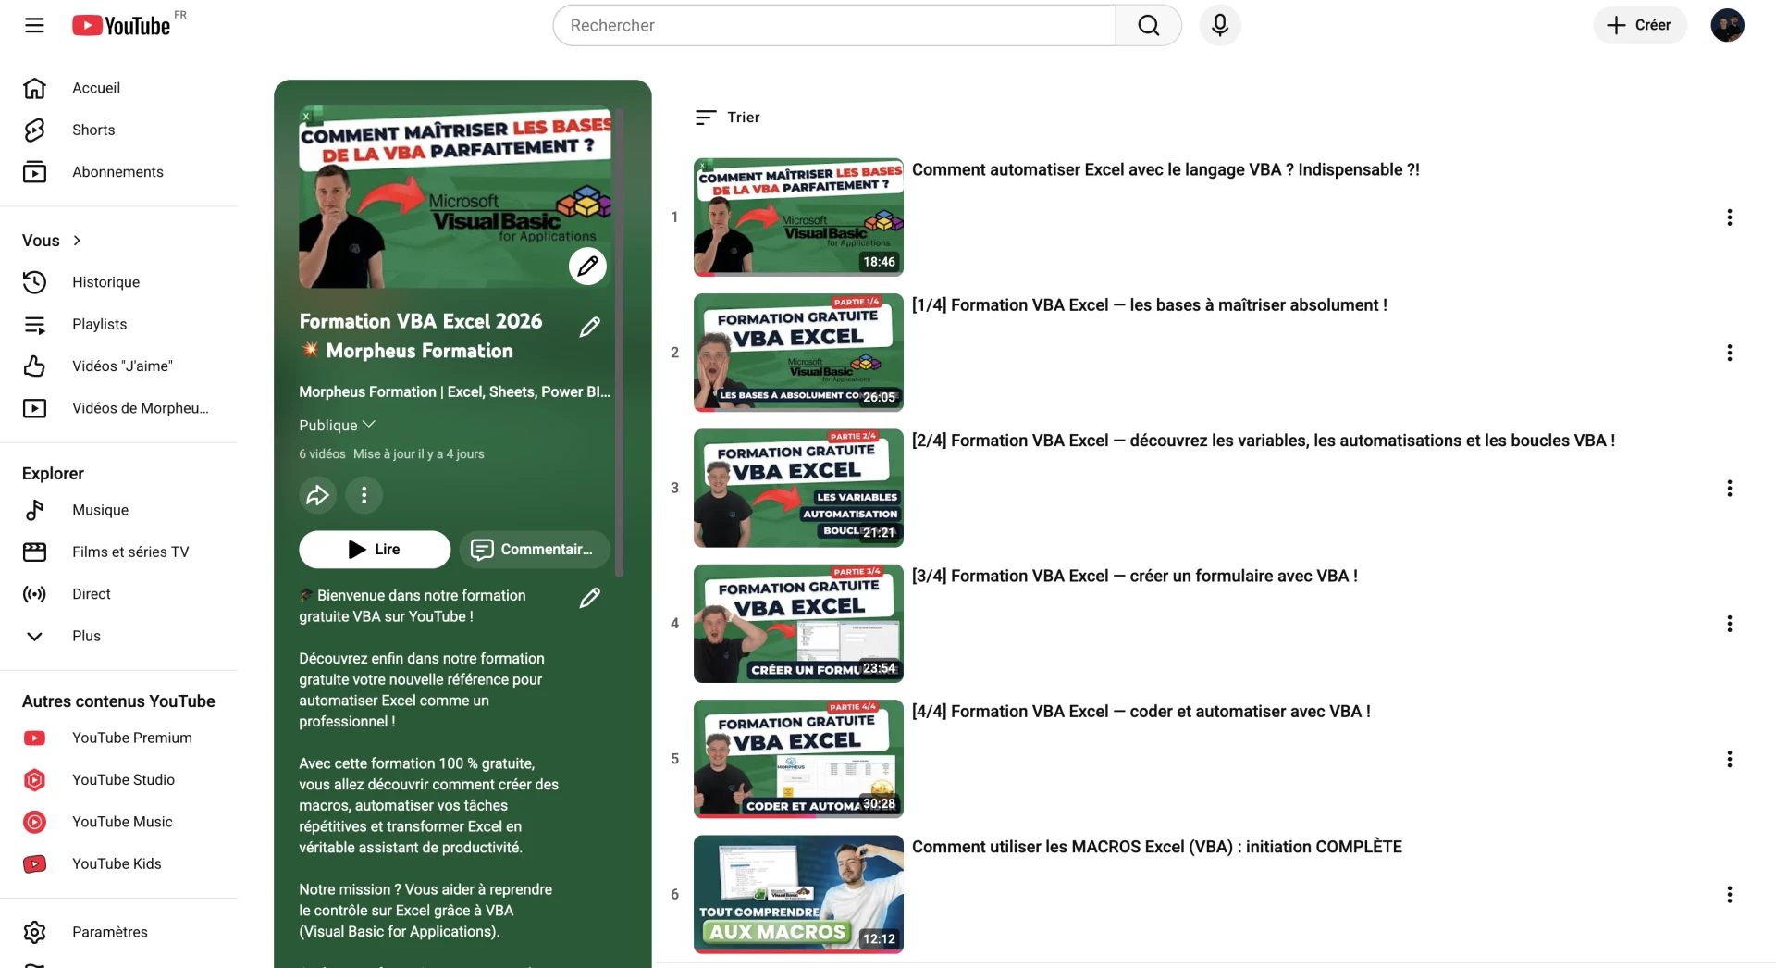1776x968 pixels.
Task: Open YouTube Kids link
Action: coord(118,863)
